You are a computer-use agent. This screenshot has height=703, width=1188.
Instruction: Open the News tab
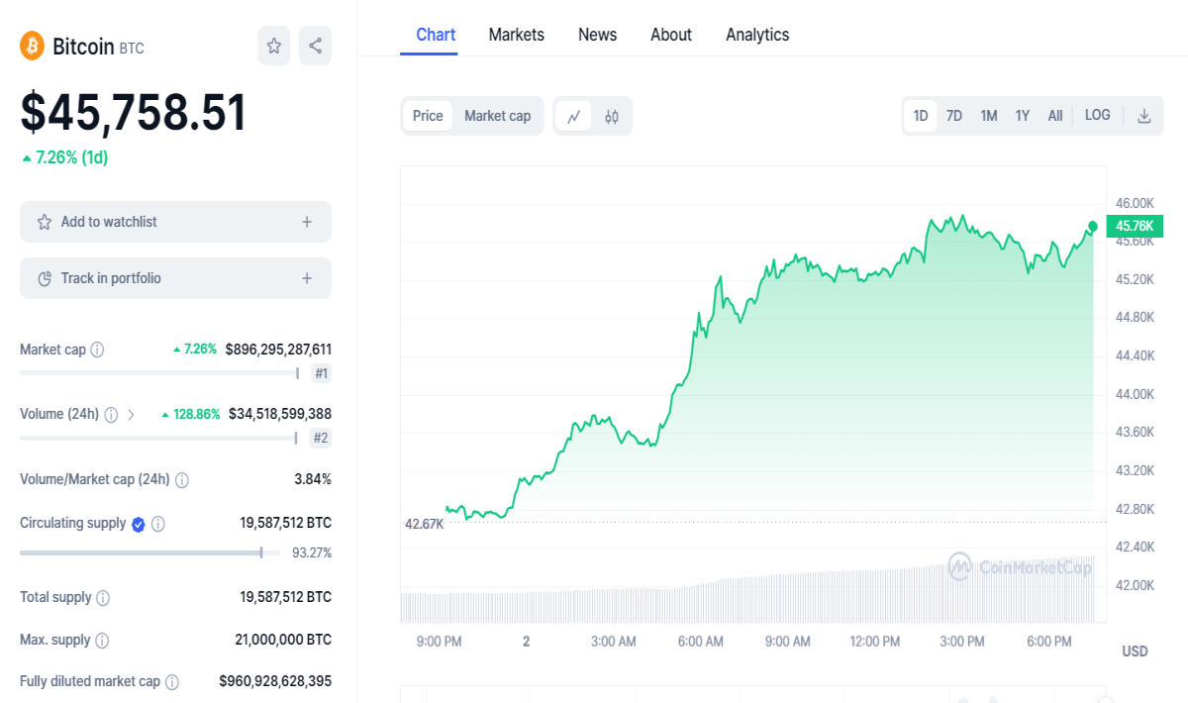pos(598,35)
